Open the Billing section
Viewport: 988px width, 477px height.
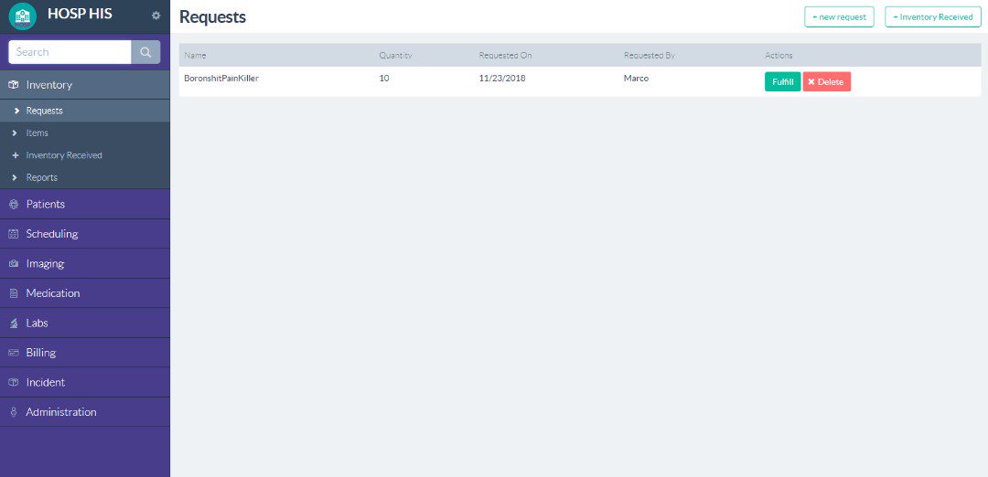(85, 353)
